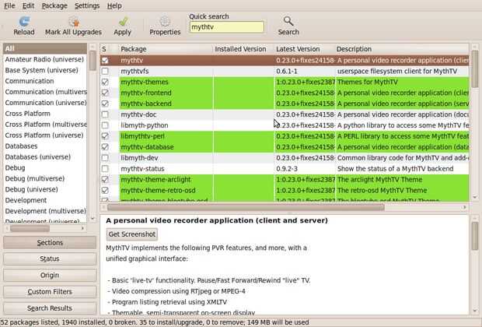
Task: Select Amateur Radio (universe) section
Action: point(45,59)
